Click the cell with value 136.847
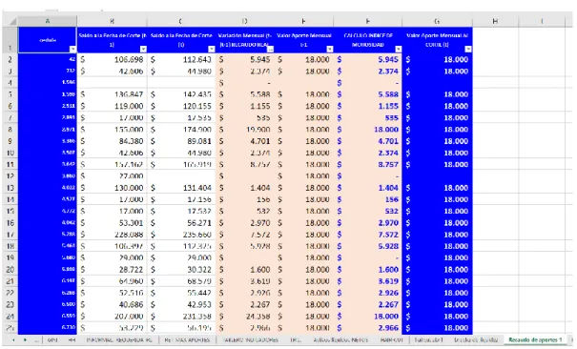The height and width of the screenshot is (349, 577). [x=112, y=94]
